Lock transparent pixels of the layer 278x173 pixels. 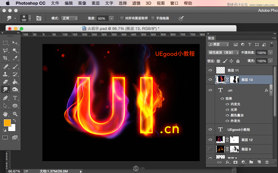point(219,61)
